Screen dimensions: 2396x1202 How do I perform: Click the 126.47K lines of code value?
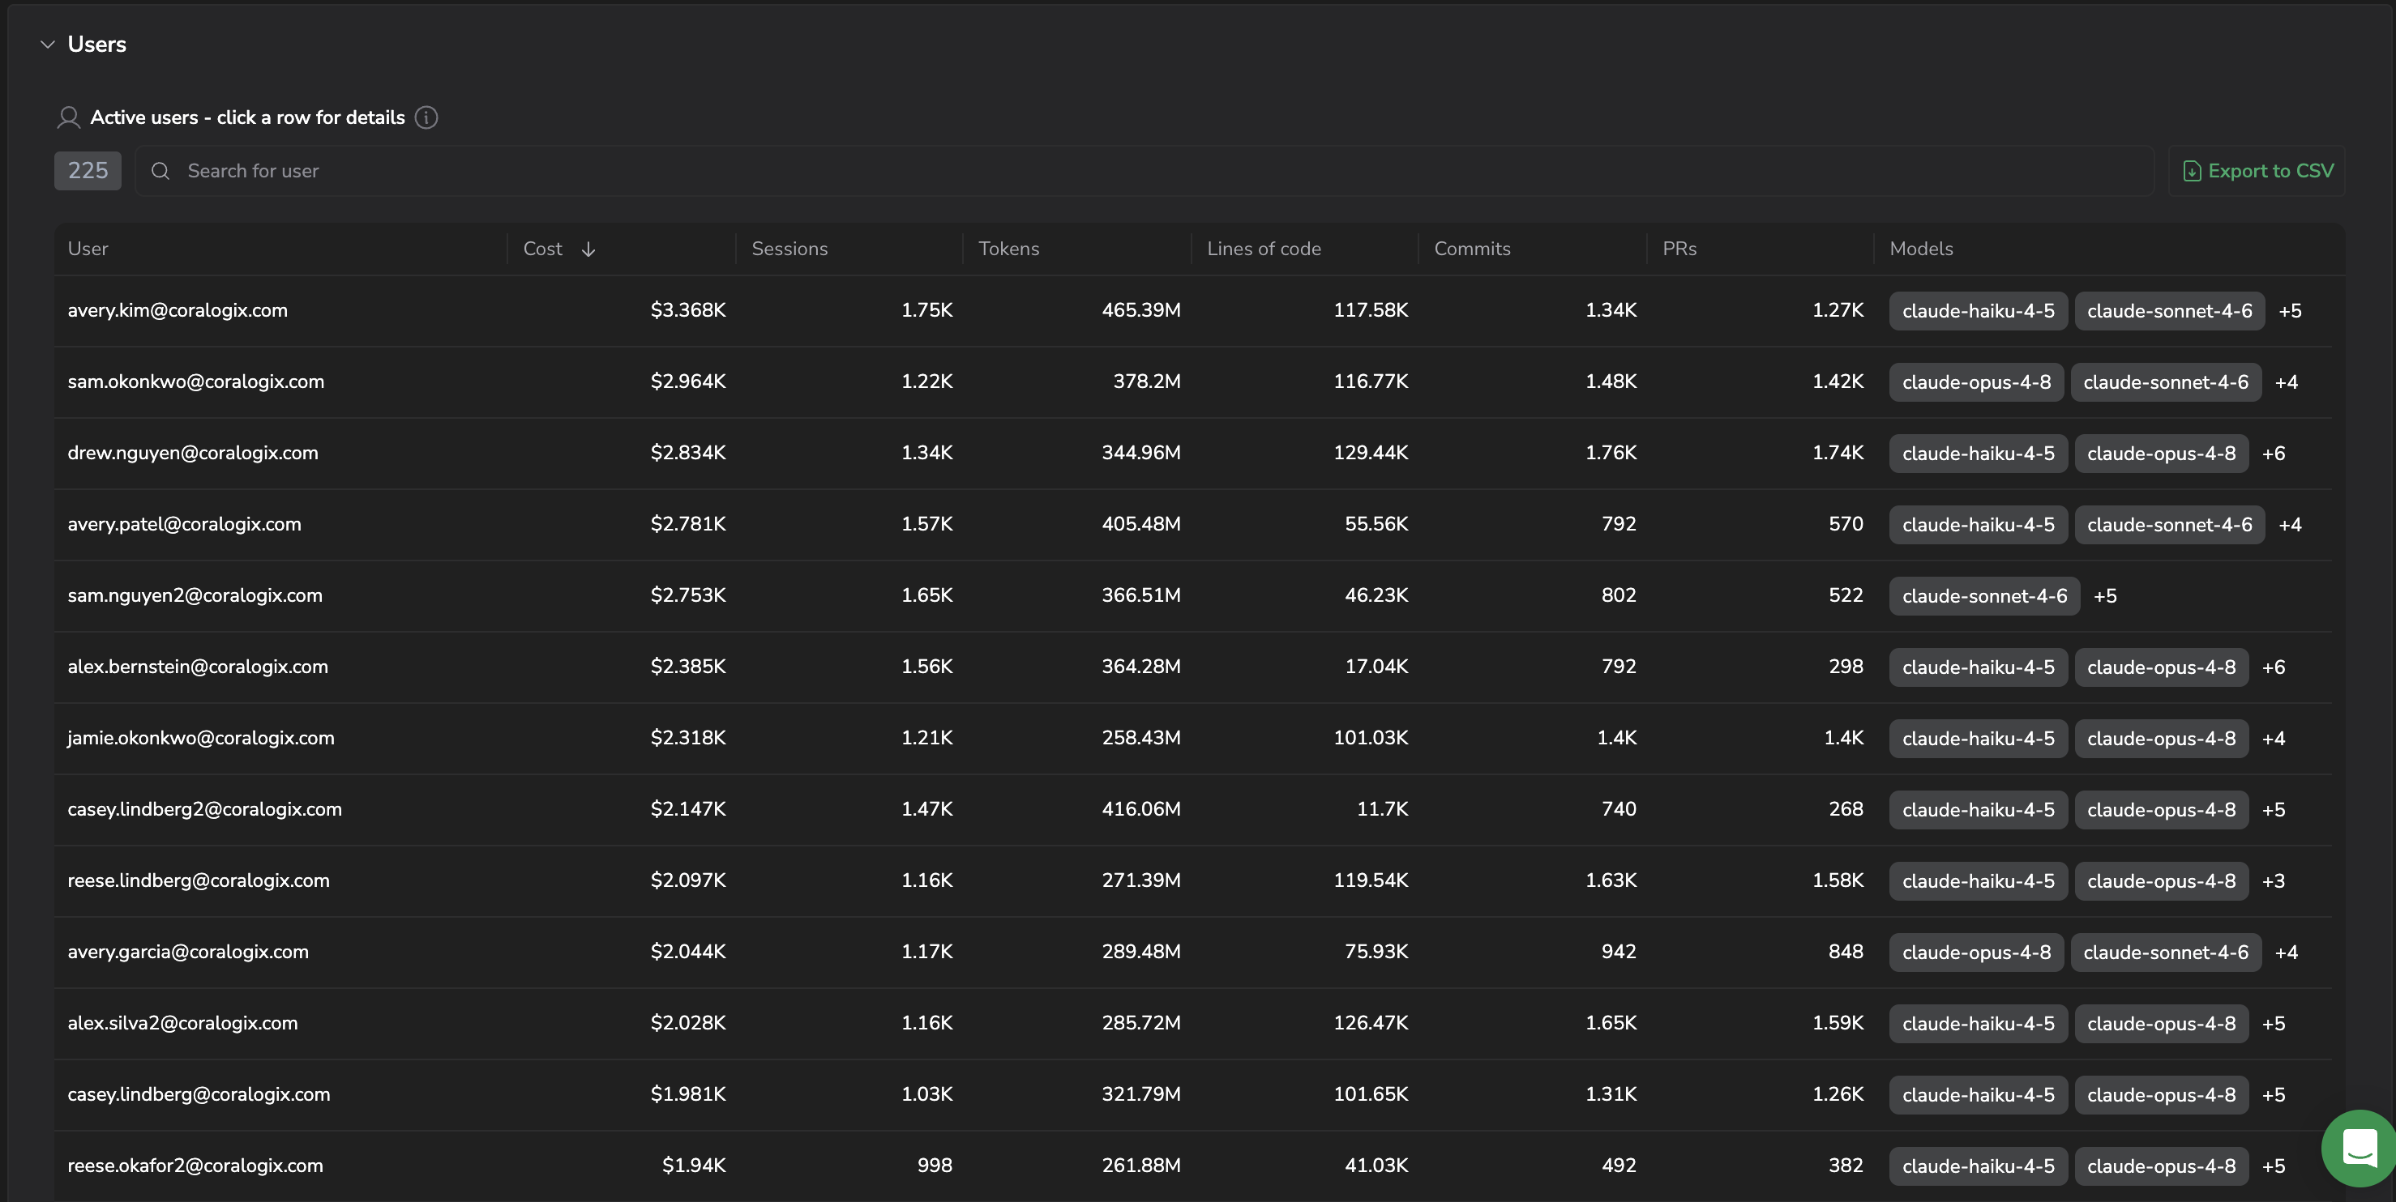[1371, 1024]
